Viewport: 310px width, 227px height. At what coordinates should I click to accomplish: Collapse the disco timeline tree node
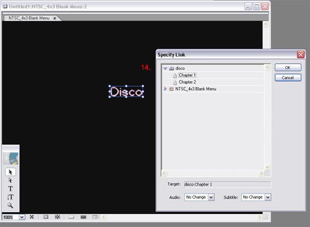[x=165, y=68]
